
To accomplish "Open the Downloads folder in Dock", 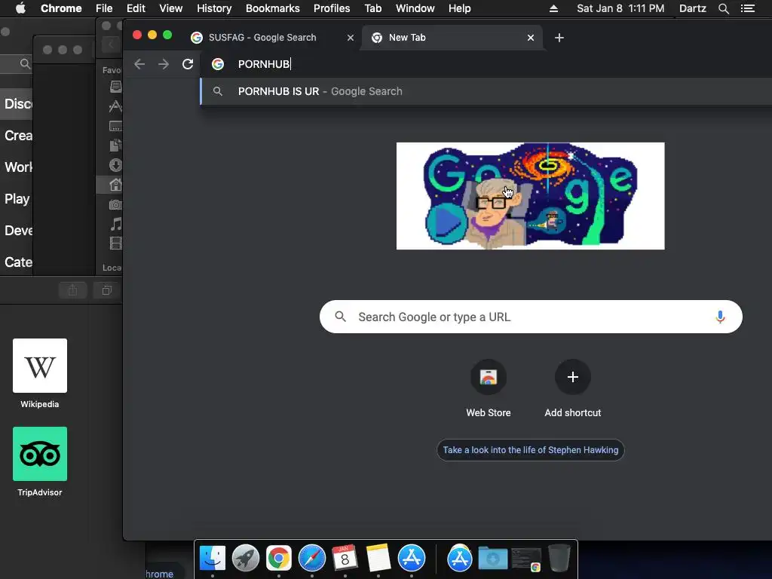I will click(x=493, y=559).
